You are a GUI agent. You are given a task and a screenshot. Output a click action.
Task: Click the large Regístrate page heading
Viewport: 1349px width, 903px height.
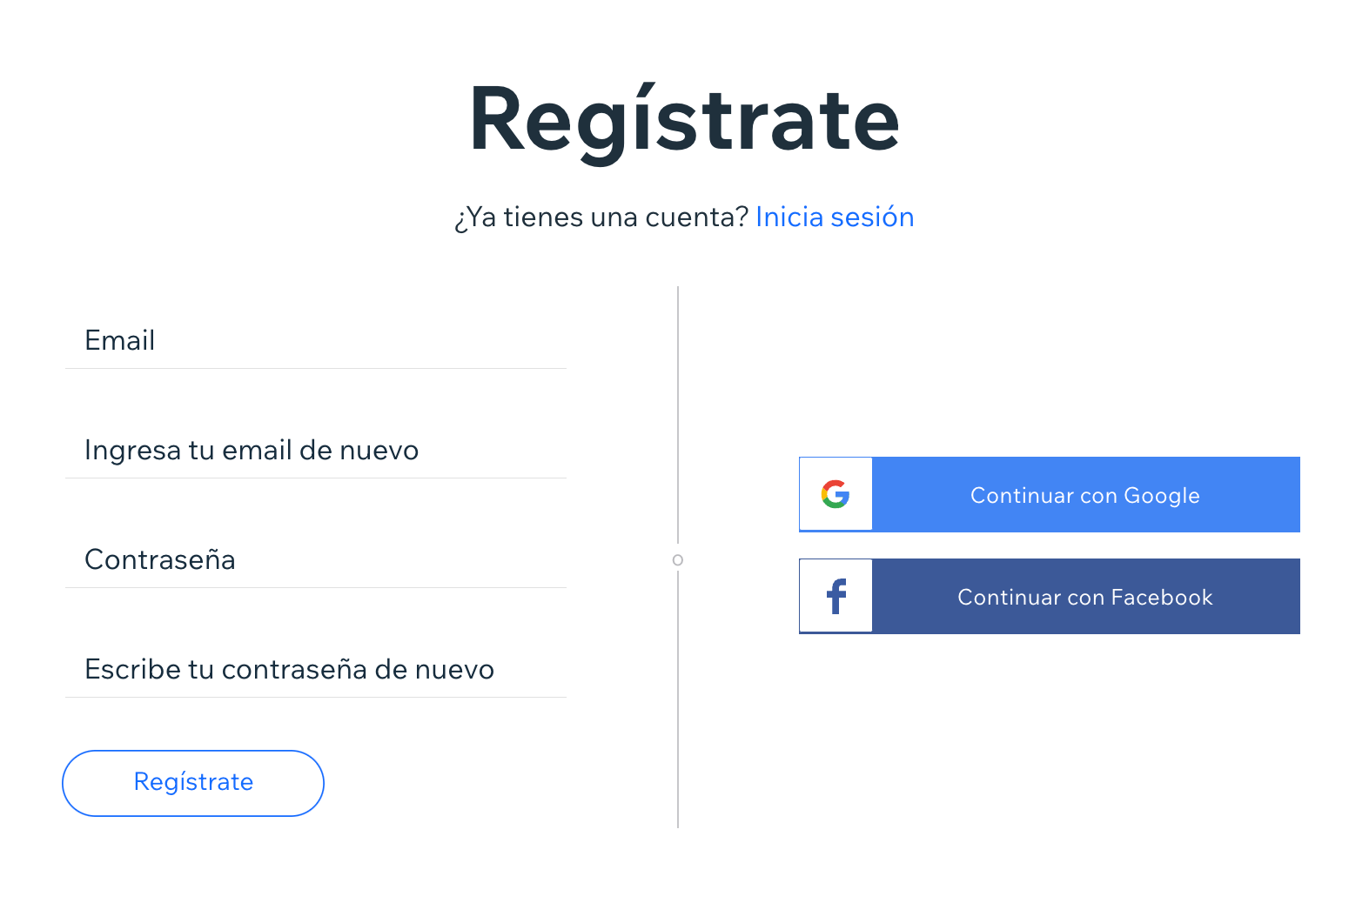(x=684, y=120)
